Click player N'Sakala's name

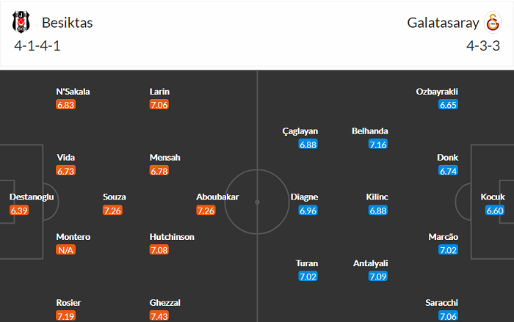[x=73, y=92]
